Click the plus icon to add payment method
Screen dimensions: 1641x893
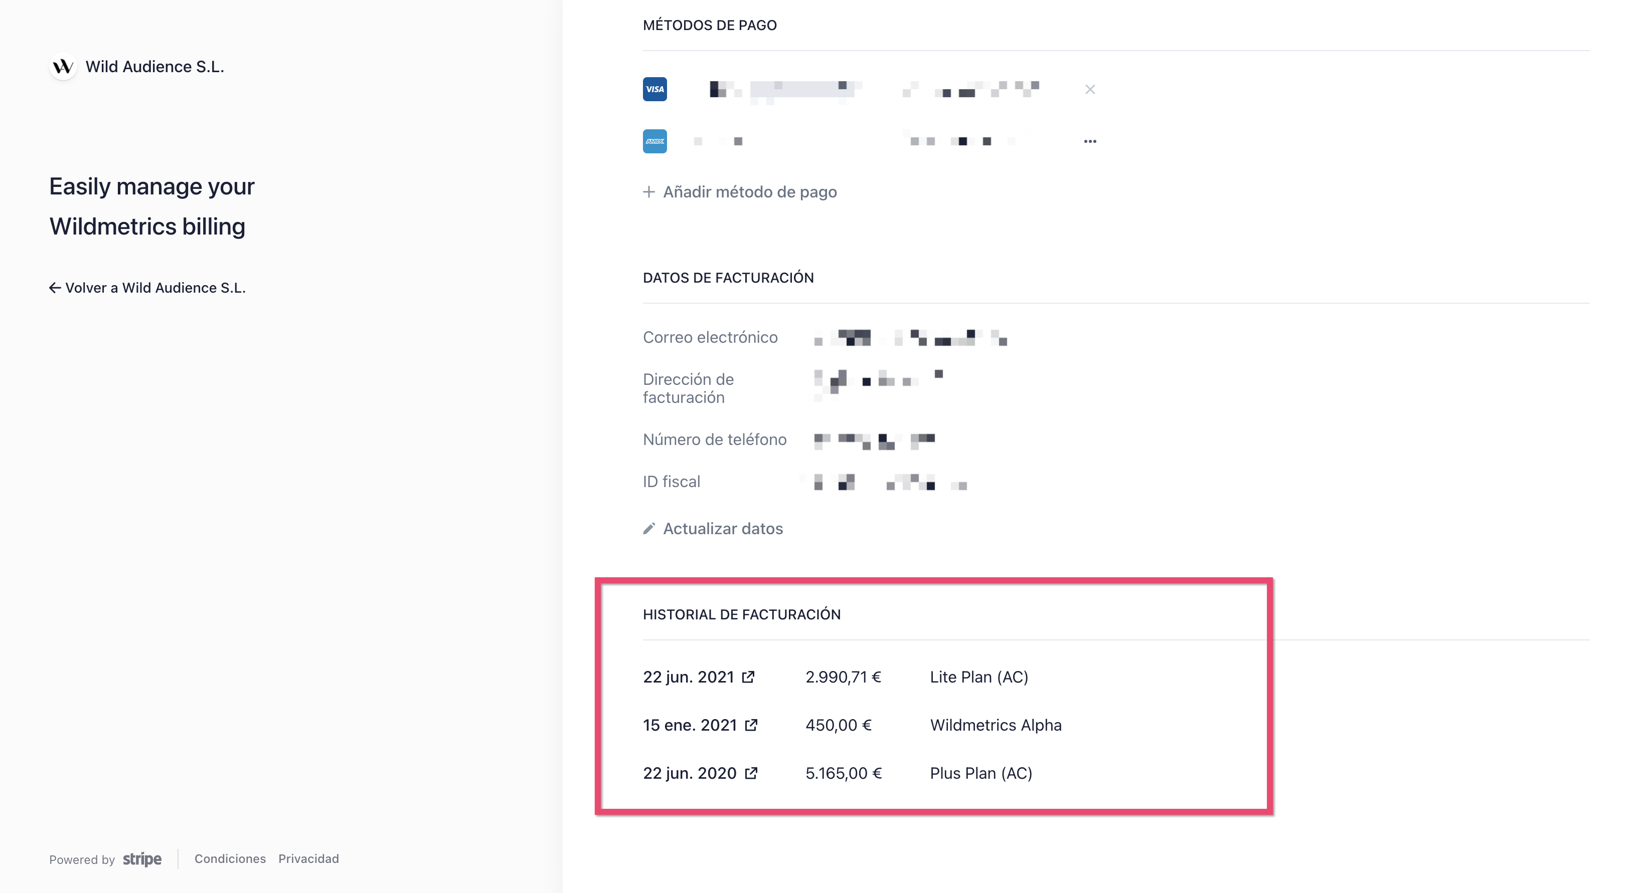pyautogui.click(x=648, y=191)
